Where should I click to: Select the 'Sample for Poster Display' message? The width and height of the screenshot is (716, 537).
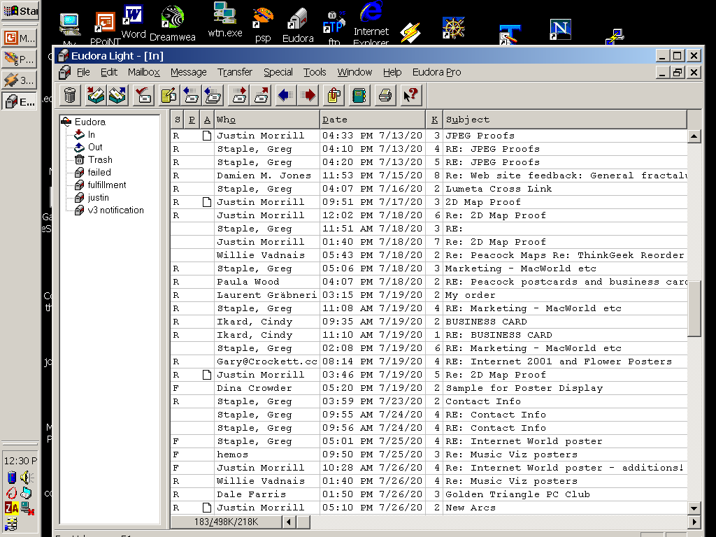(x=429, y=387)
